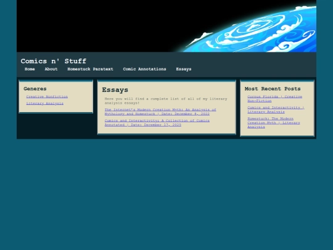Open the Creative Nonfiction genre link
Image resolution: width=333 pixels, height=250 pixels.
click(x=47, y=97)
